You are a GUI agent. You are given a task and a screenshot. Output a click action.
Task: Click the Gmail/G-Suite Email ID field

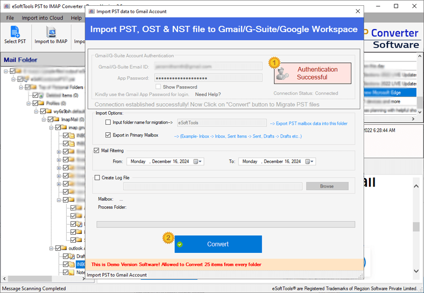point(208,66)
